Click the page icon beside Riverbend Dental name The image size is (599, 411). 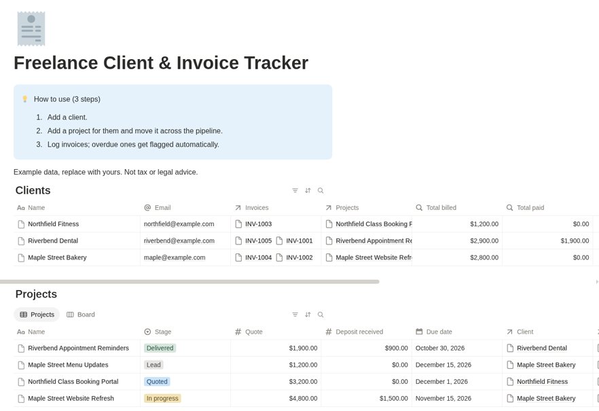pos(22,241)
